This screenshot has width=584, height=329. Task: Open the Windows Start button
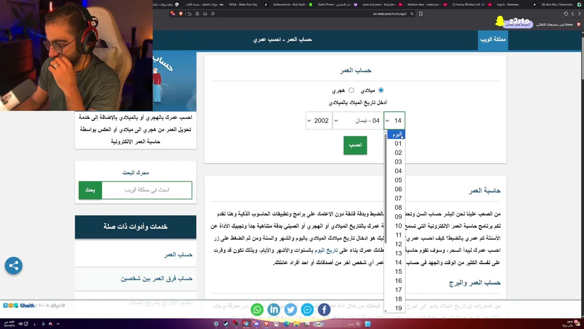pos(368,324)
